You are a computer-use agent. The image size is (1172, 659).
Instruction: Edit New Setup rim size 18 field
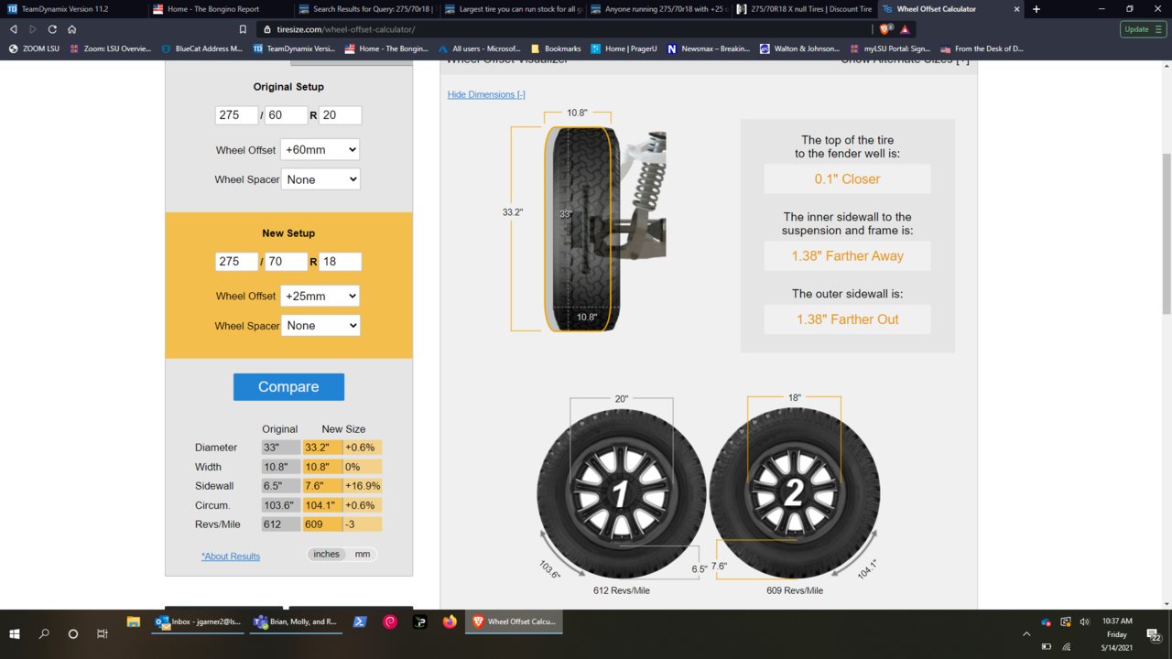click(341, 262)
